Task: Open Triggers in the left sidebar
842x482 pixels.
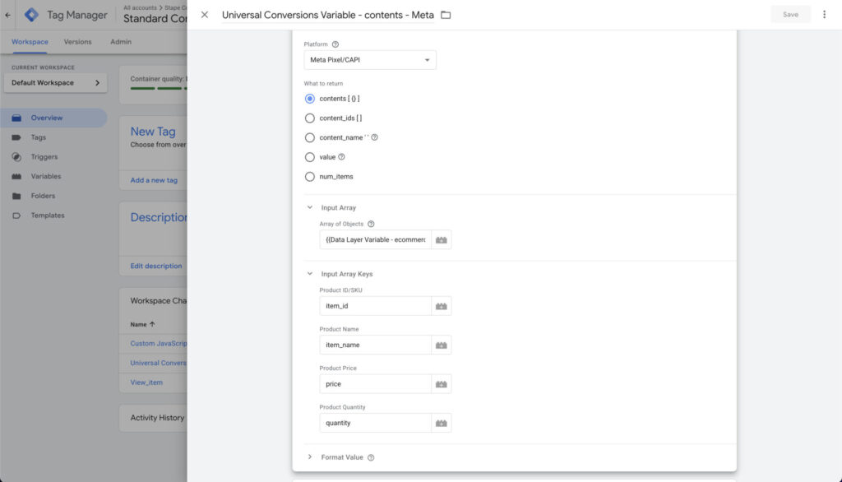Action: (x=44, y=157)
